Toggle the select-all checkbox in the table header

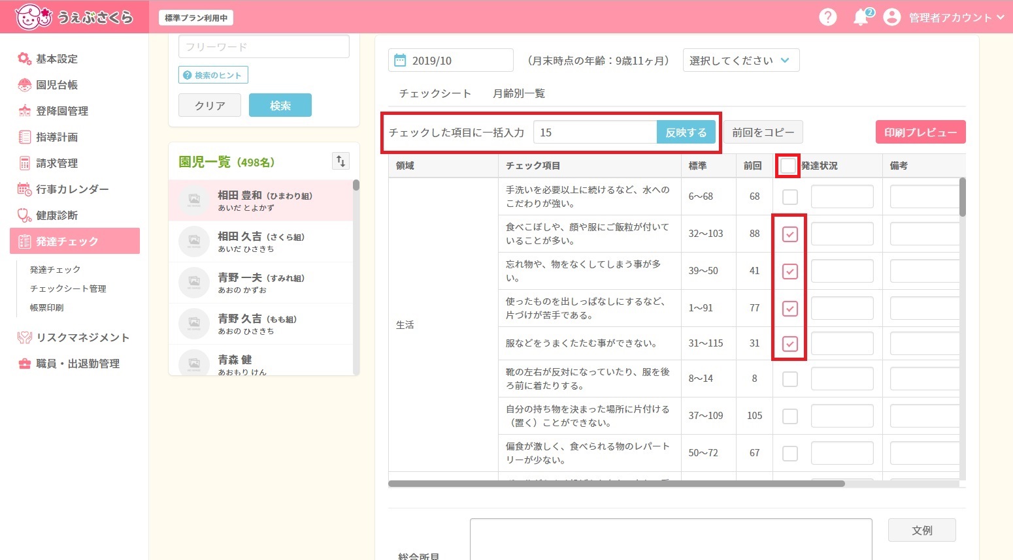coord(788,165)
